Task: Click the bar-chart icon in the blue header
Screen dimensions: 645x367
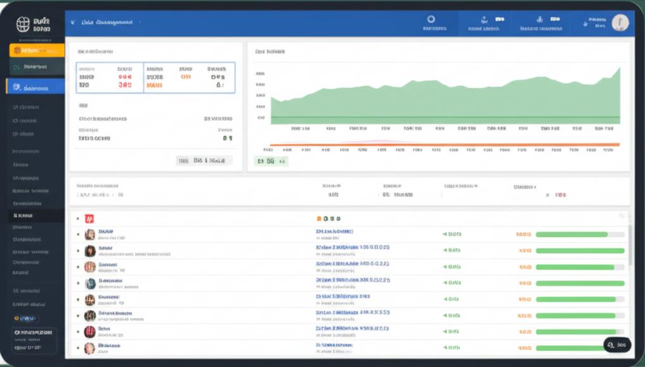Action: tap(539, 19)
